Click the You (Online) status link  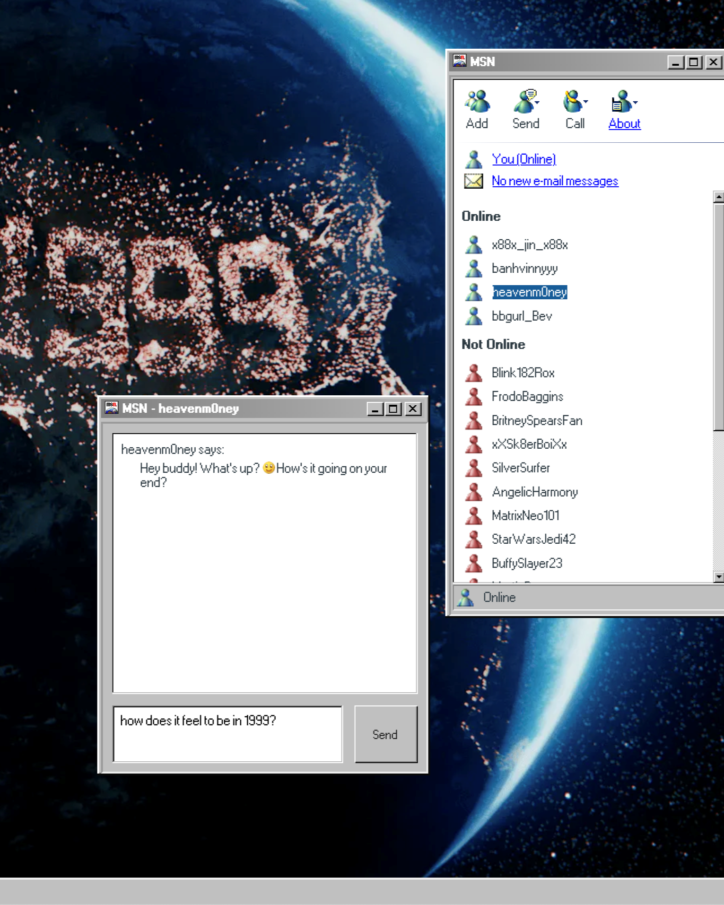[x=524, y=159]
